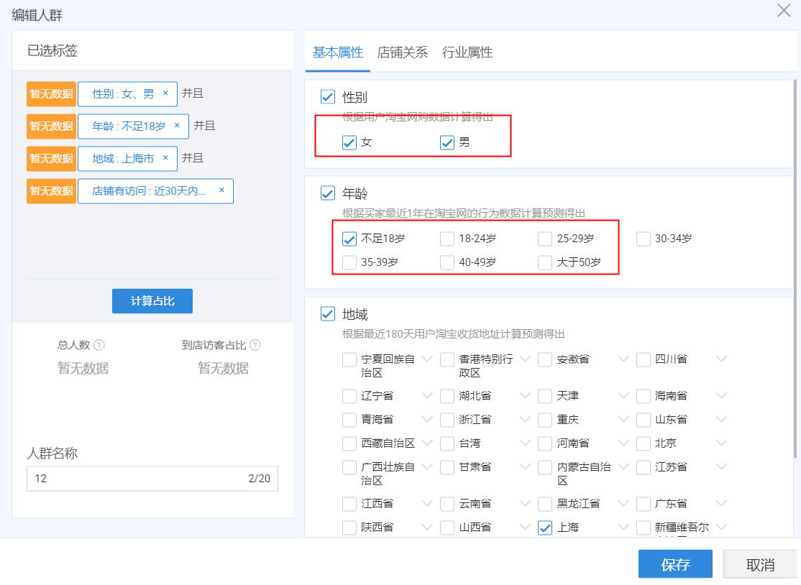The height and width of the screenshot is (585, 801).
Task: Uncheck the 女 gender checkbox
Action: [349, 142]
